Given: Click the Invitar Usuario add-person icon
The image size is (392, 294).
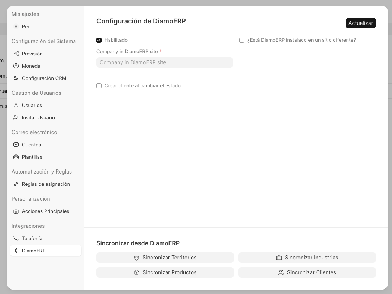Looking at the screenshot, I should click(16, 117).
